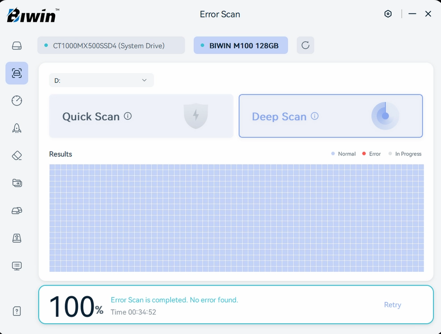Click the Quick Scan info icon

tap(128, 116)
